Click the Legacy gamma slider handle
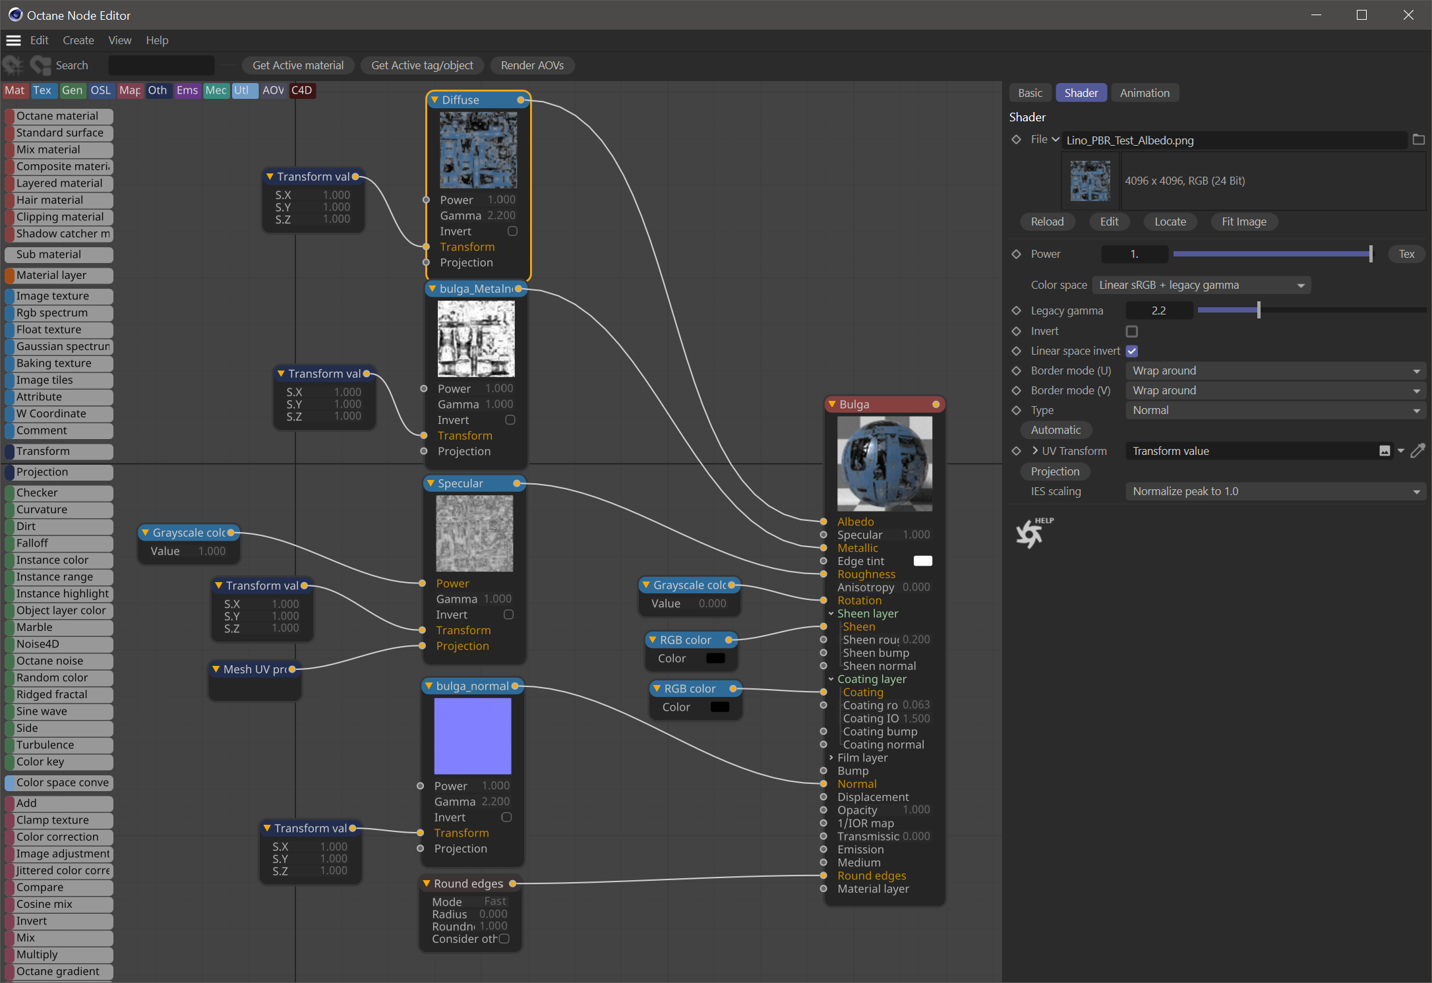The width and height of the screenshot is (1432, 983). [1259, 311]
